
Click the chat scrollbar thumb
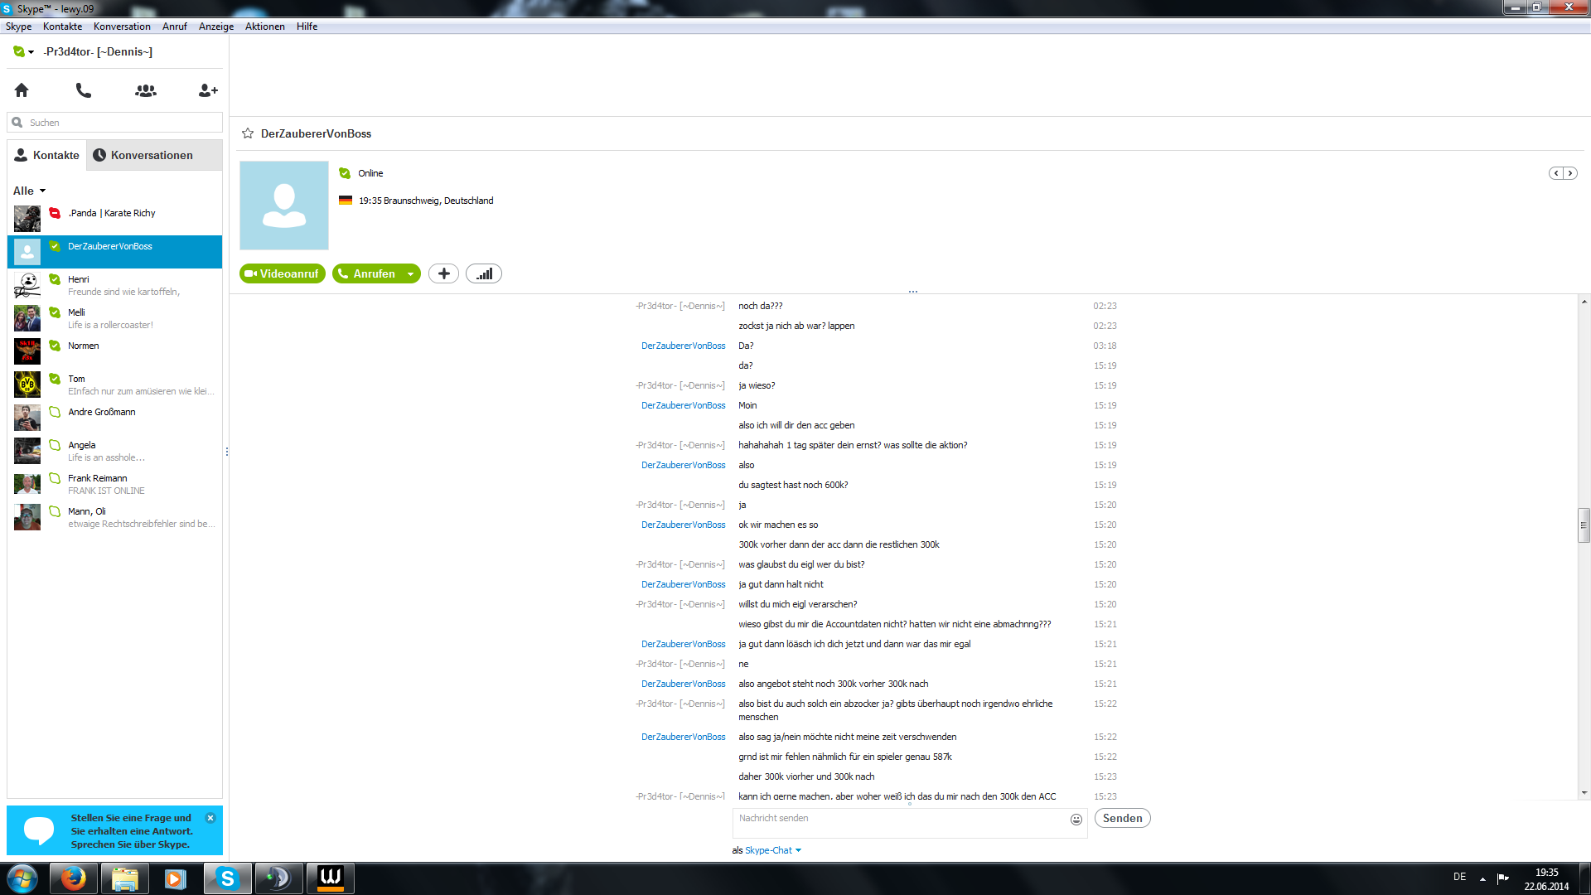click(1584, 525)
